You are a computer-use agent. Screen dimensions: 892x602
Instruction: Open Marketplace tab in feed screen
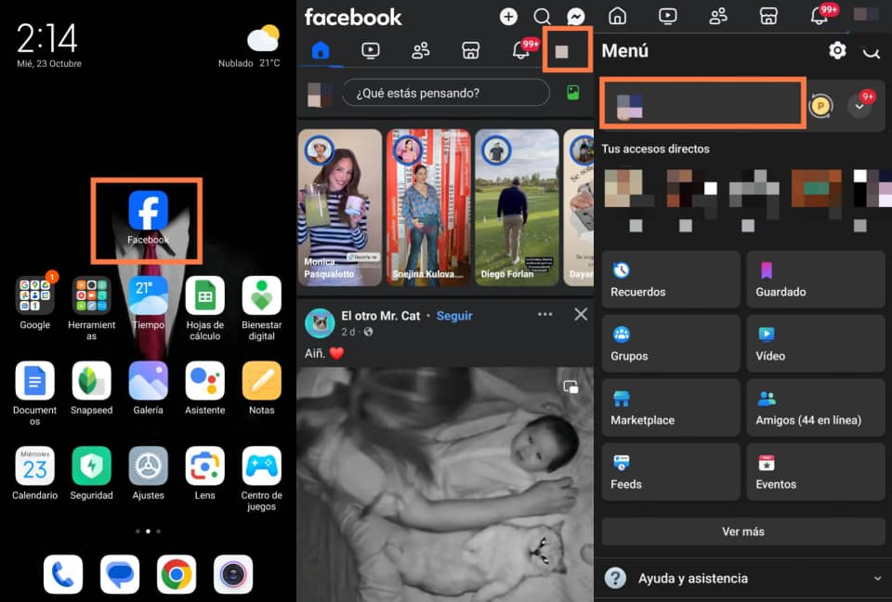[x=470, y=51]
